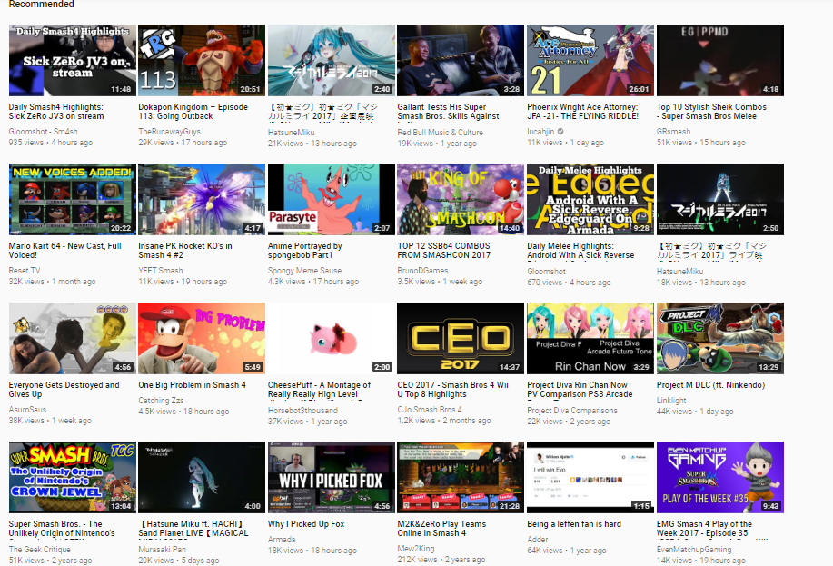Screen dimensions: 833x566
Task: Click the Gallant Tests His Super Smash Bros thumbnail
Action: pos(461,60)
